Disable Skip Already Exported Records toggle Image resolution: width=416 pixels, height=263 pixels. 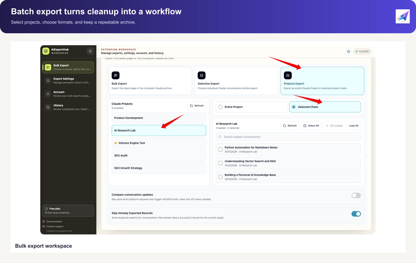pyautogui.click(x=356, y=214)
